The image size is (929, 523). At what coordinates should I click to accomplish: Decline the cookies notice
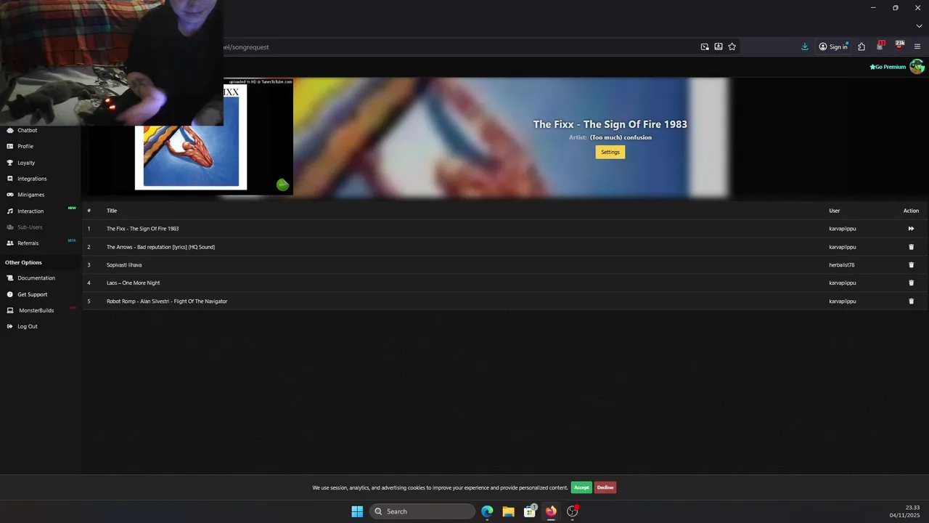tap(605, 487)
